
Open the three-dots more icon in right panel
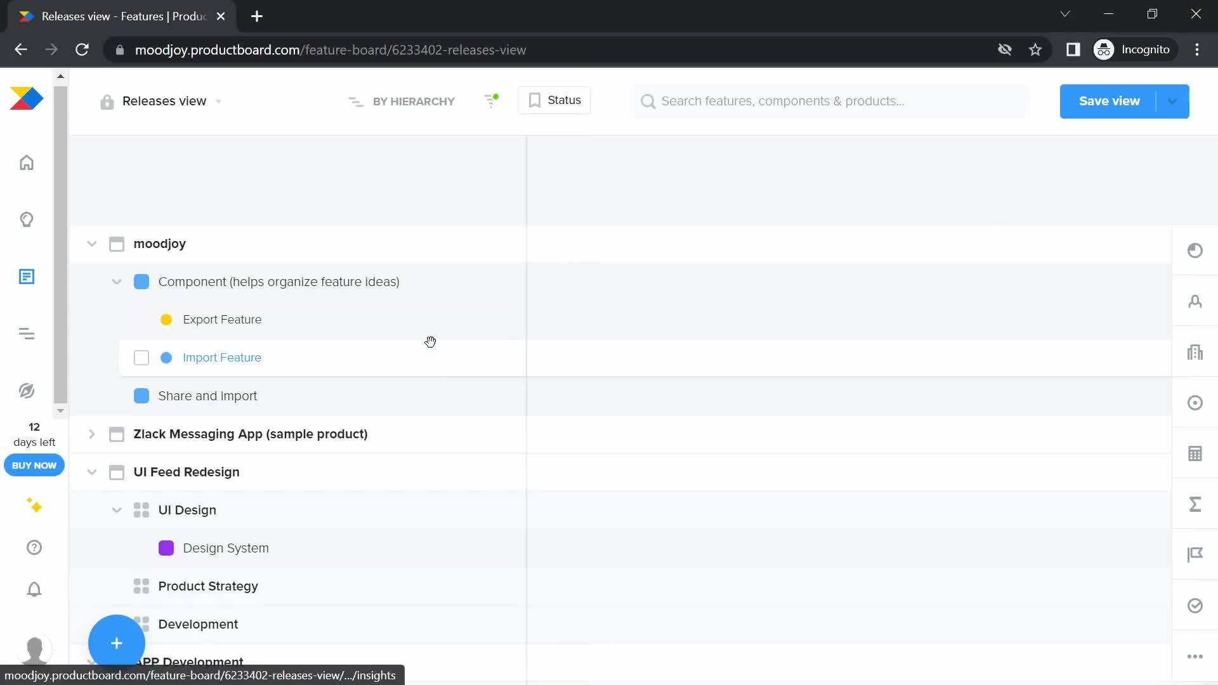[x=1195, y=656]
